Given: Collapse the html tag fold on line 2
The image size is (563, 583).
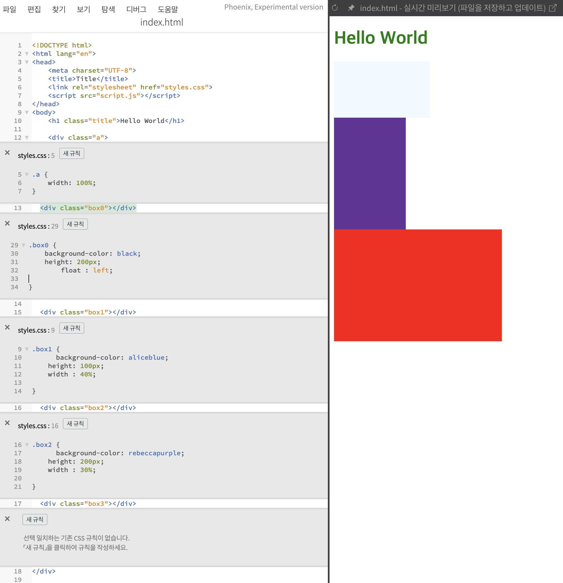Looking at the screenshot, I should tap(27, 54).
